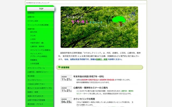Open sidebar sub-item 心療内科・精神科 under 診療内容
This screenshot has width=172, height=107.
(37, 46)
